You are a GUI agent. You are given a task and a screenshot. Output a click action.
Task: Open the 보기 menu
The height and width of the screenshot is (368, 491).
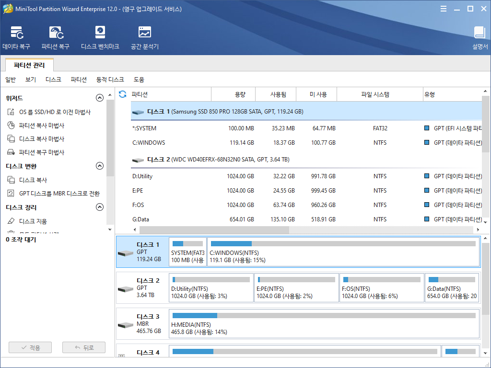click(x=31, y=80)
